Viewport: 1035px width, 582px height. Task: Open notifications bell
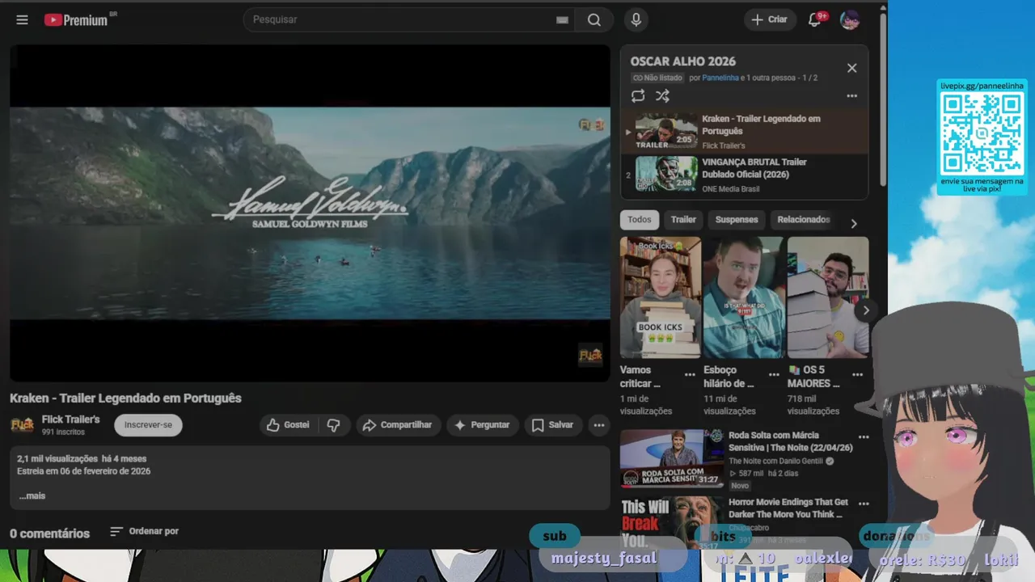[x=815, y=19]
